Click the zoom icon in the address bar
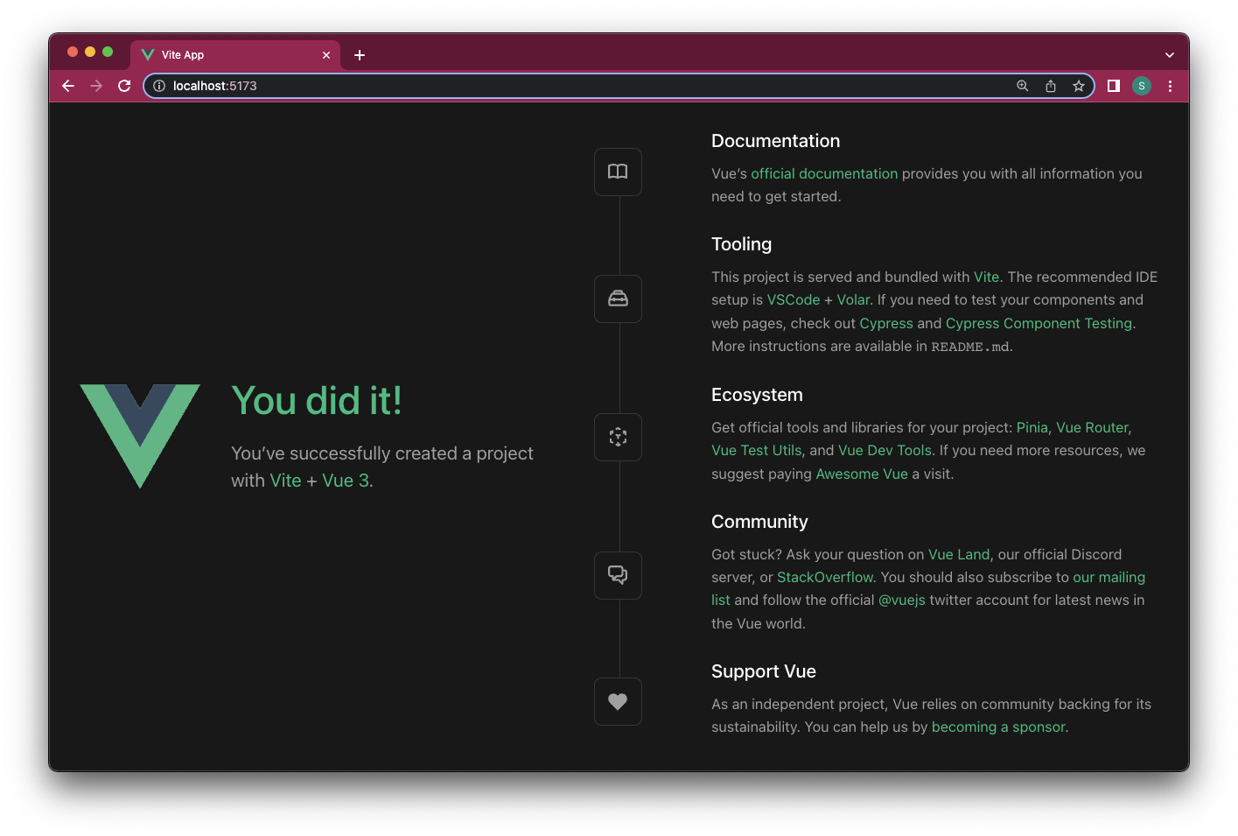The width and height of the screenshot is (1238, 836). tap(1023, 86)
